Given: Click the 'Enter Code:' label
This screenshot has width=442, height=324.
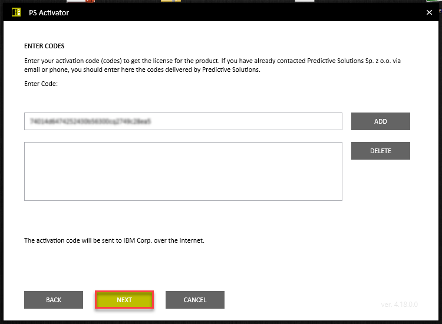Looking at the screenshot, I should [x=41, y=84].
